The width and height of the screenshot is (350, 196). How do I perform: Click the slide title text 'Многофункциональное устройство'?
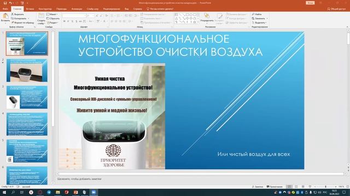tap(170, 46)
